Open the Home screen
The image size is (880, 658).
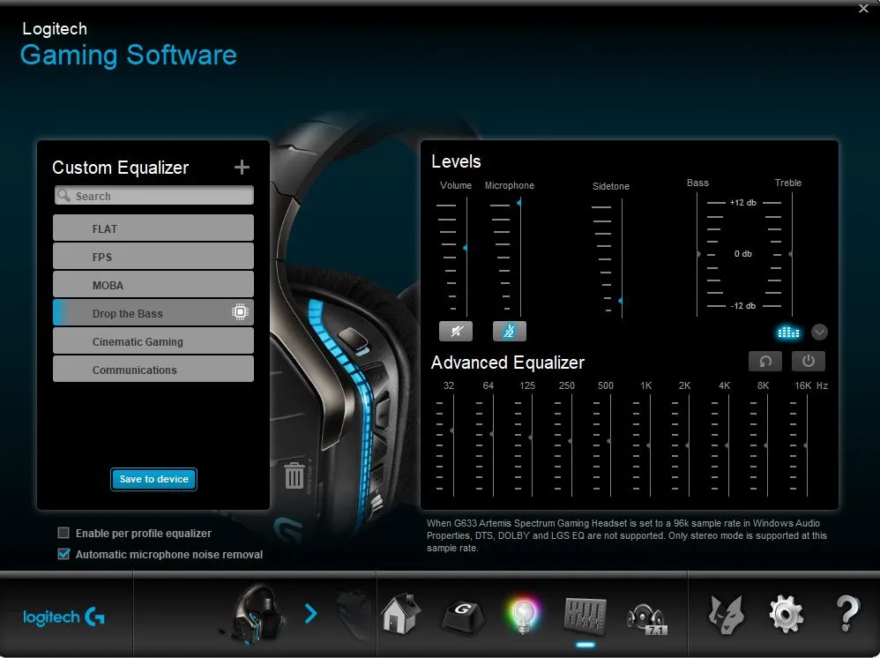coord(400,614)
